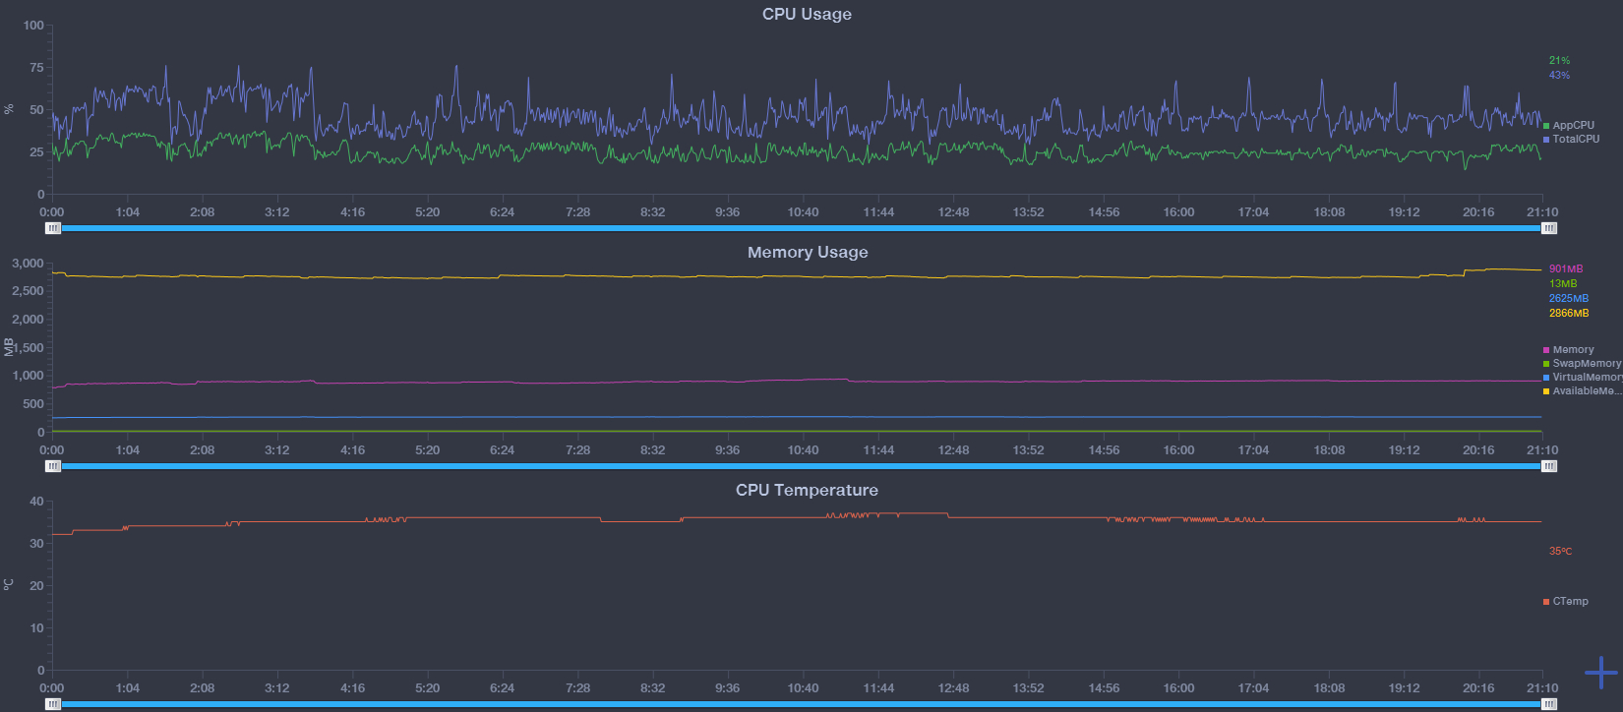Toggle TotalCPU series in legend
Image resolution: width=1623 pixels, height=712 pixels.
coord(1571,139)
